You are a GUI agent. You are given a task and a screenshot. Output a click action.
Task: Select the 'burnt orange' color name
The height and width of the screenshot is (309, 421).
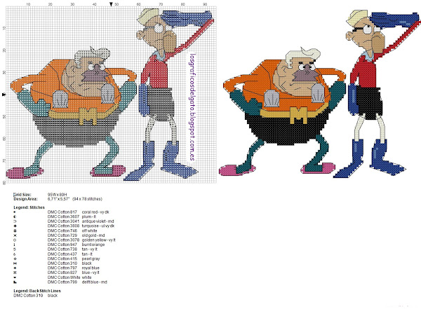click(93, 245)
